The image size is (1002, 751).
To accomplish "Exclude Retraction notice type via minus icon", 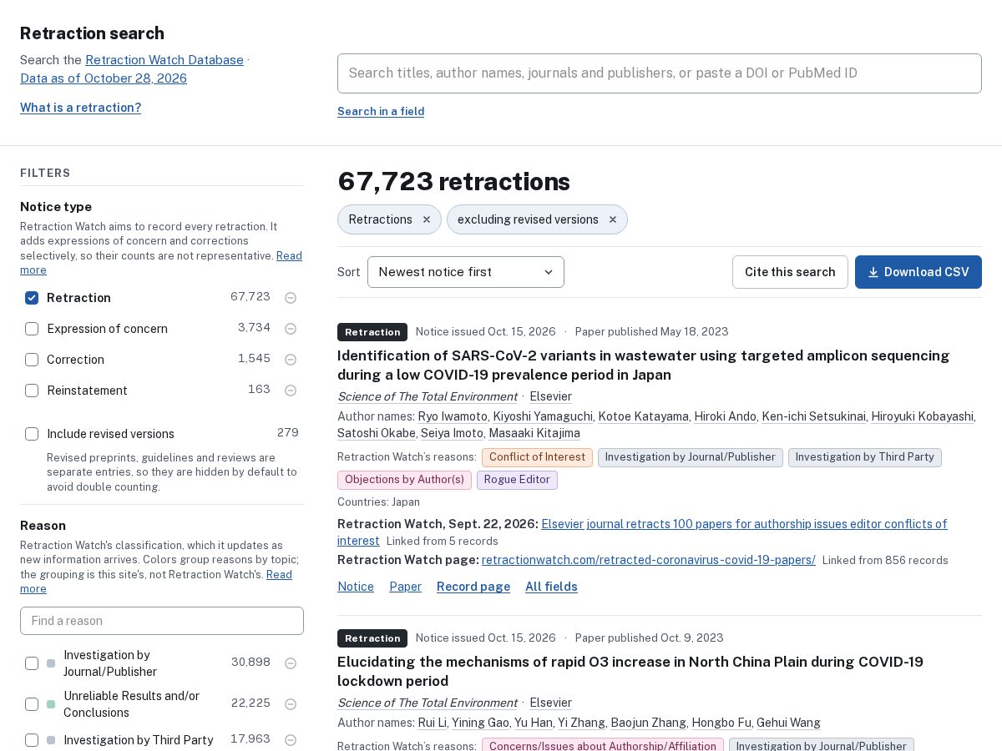I will coord(291,298).
